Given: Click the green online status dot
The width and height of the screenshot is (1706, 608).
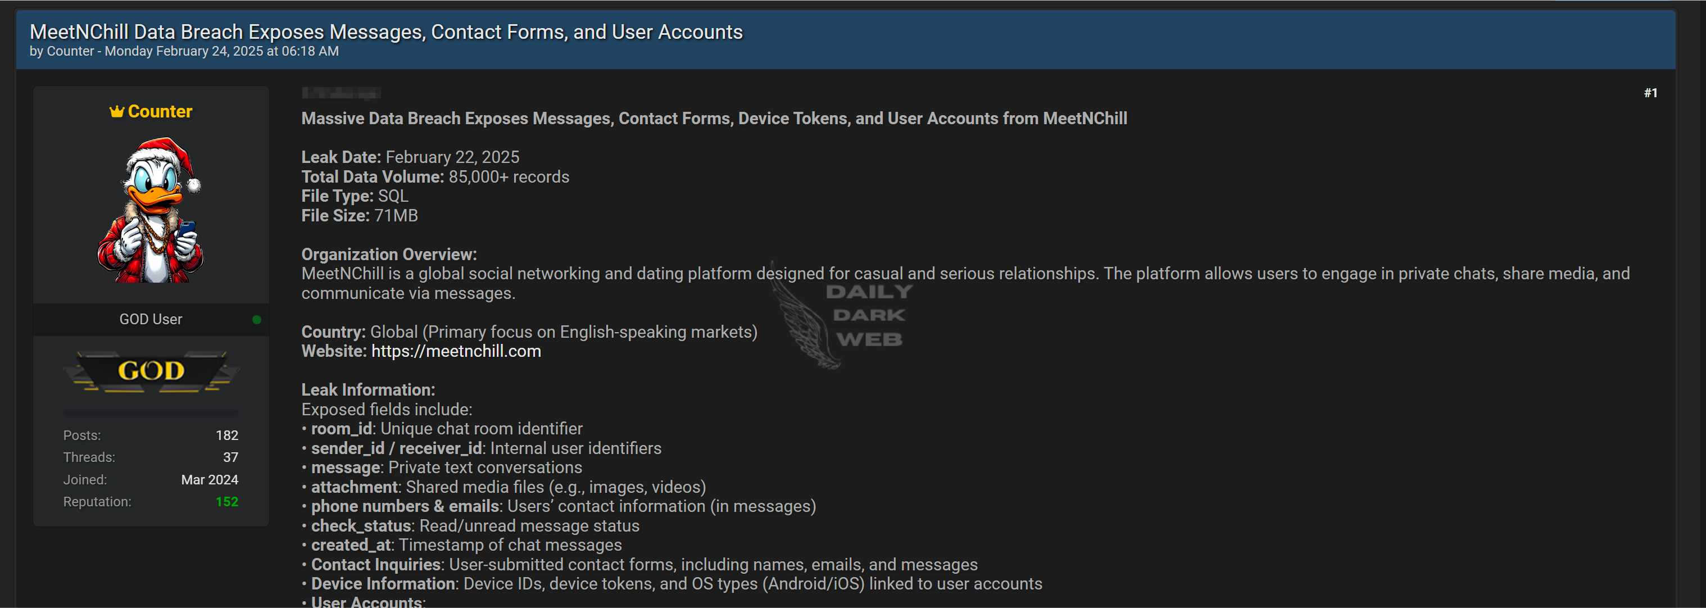Looking at the screenshot, I should click(x=257, y=320).
